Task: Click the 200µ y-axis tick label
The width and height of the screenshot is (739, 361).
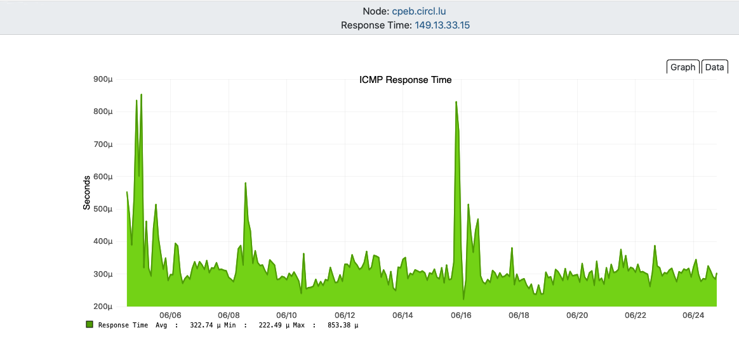Action: coord(102,307)
